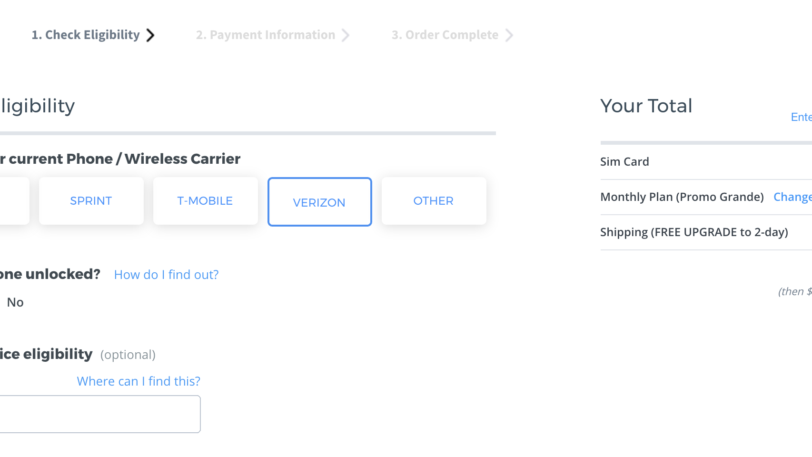Open the "Where can I find this?" link
This screenshot has height=457, width=812.
[139, 381]
